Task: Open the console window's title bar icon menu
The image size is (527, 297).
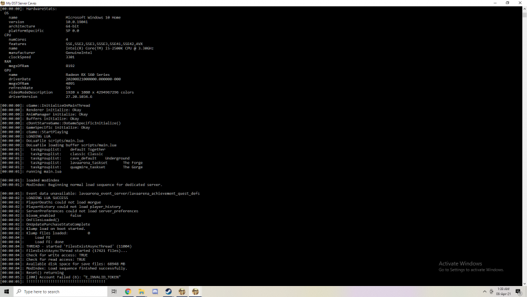Action: pos(3,3)
